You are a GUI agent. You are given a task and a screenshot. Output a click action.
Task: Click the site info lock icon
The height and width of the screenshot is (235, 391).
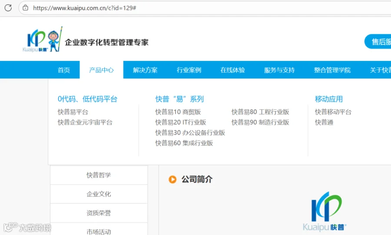[26, 8]
